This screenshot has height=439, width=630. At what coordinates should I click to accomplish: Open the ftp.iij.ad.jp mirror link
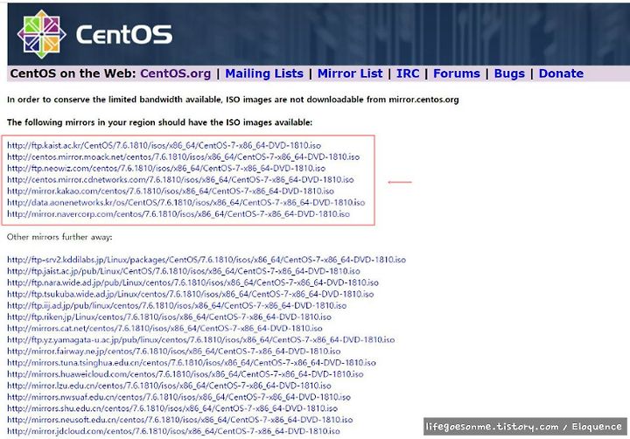coord(177,306)
